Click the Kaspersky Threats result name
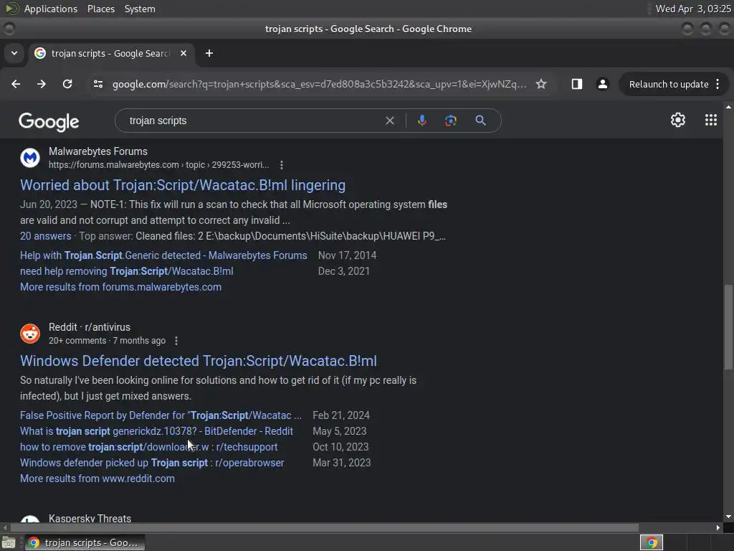The image size is (734, 551). [x=90, y=518]
